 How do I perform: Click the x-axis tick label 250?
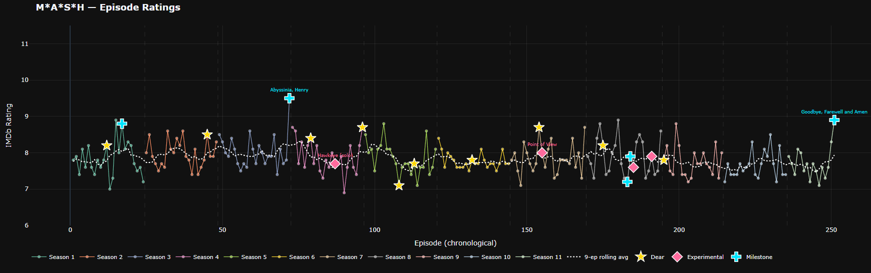coord(831,230)
